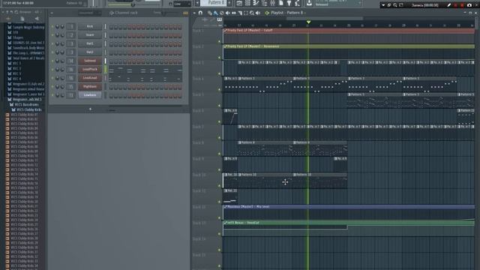Viewport: 480px width, 270px height.
Task: Select VEC5 Clubby Kicks 10 sample
Action: [24, 156]
